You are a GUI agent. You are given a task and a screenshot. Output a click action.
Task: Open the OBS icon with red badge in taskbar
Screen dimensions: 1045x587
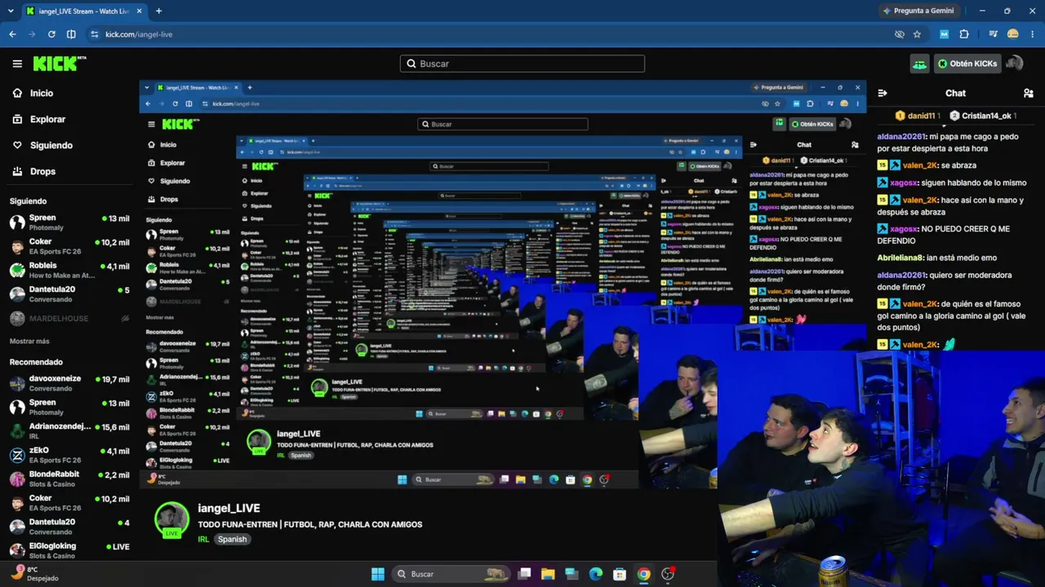pos(668,574)
